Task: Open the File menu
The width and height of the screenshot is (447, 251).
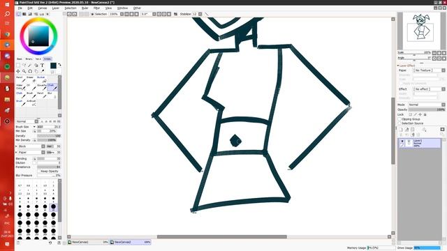Action: click(20, 8)
